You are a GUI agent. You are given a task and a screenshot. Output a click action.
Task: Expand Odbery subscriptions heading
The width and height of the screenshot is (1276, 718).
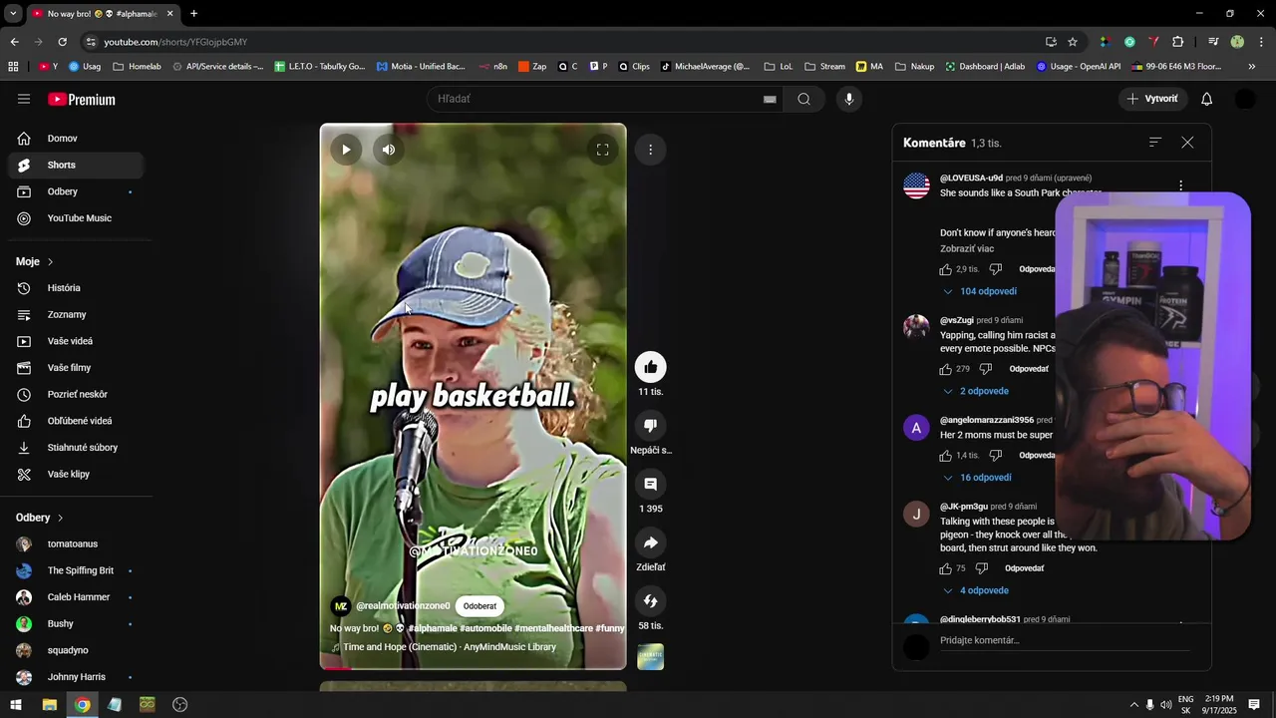pyautogui.click(x=40, y=518)
